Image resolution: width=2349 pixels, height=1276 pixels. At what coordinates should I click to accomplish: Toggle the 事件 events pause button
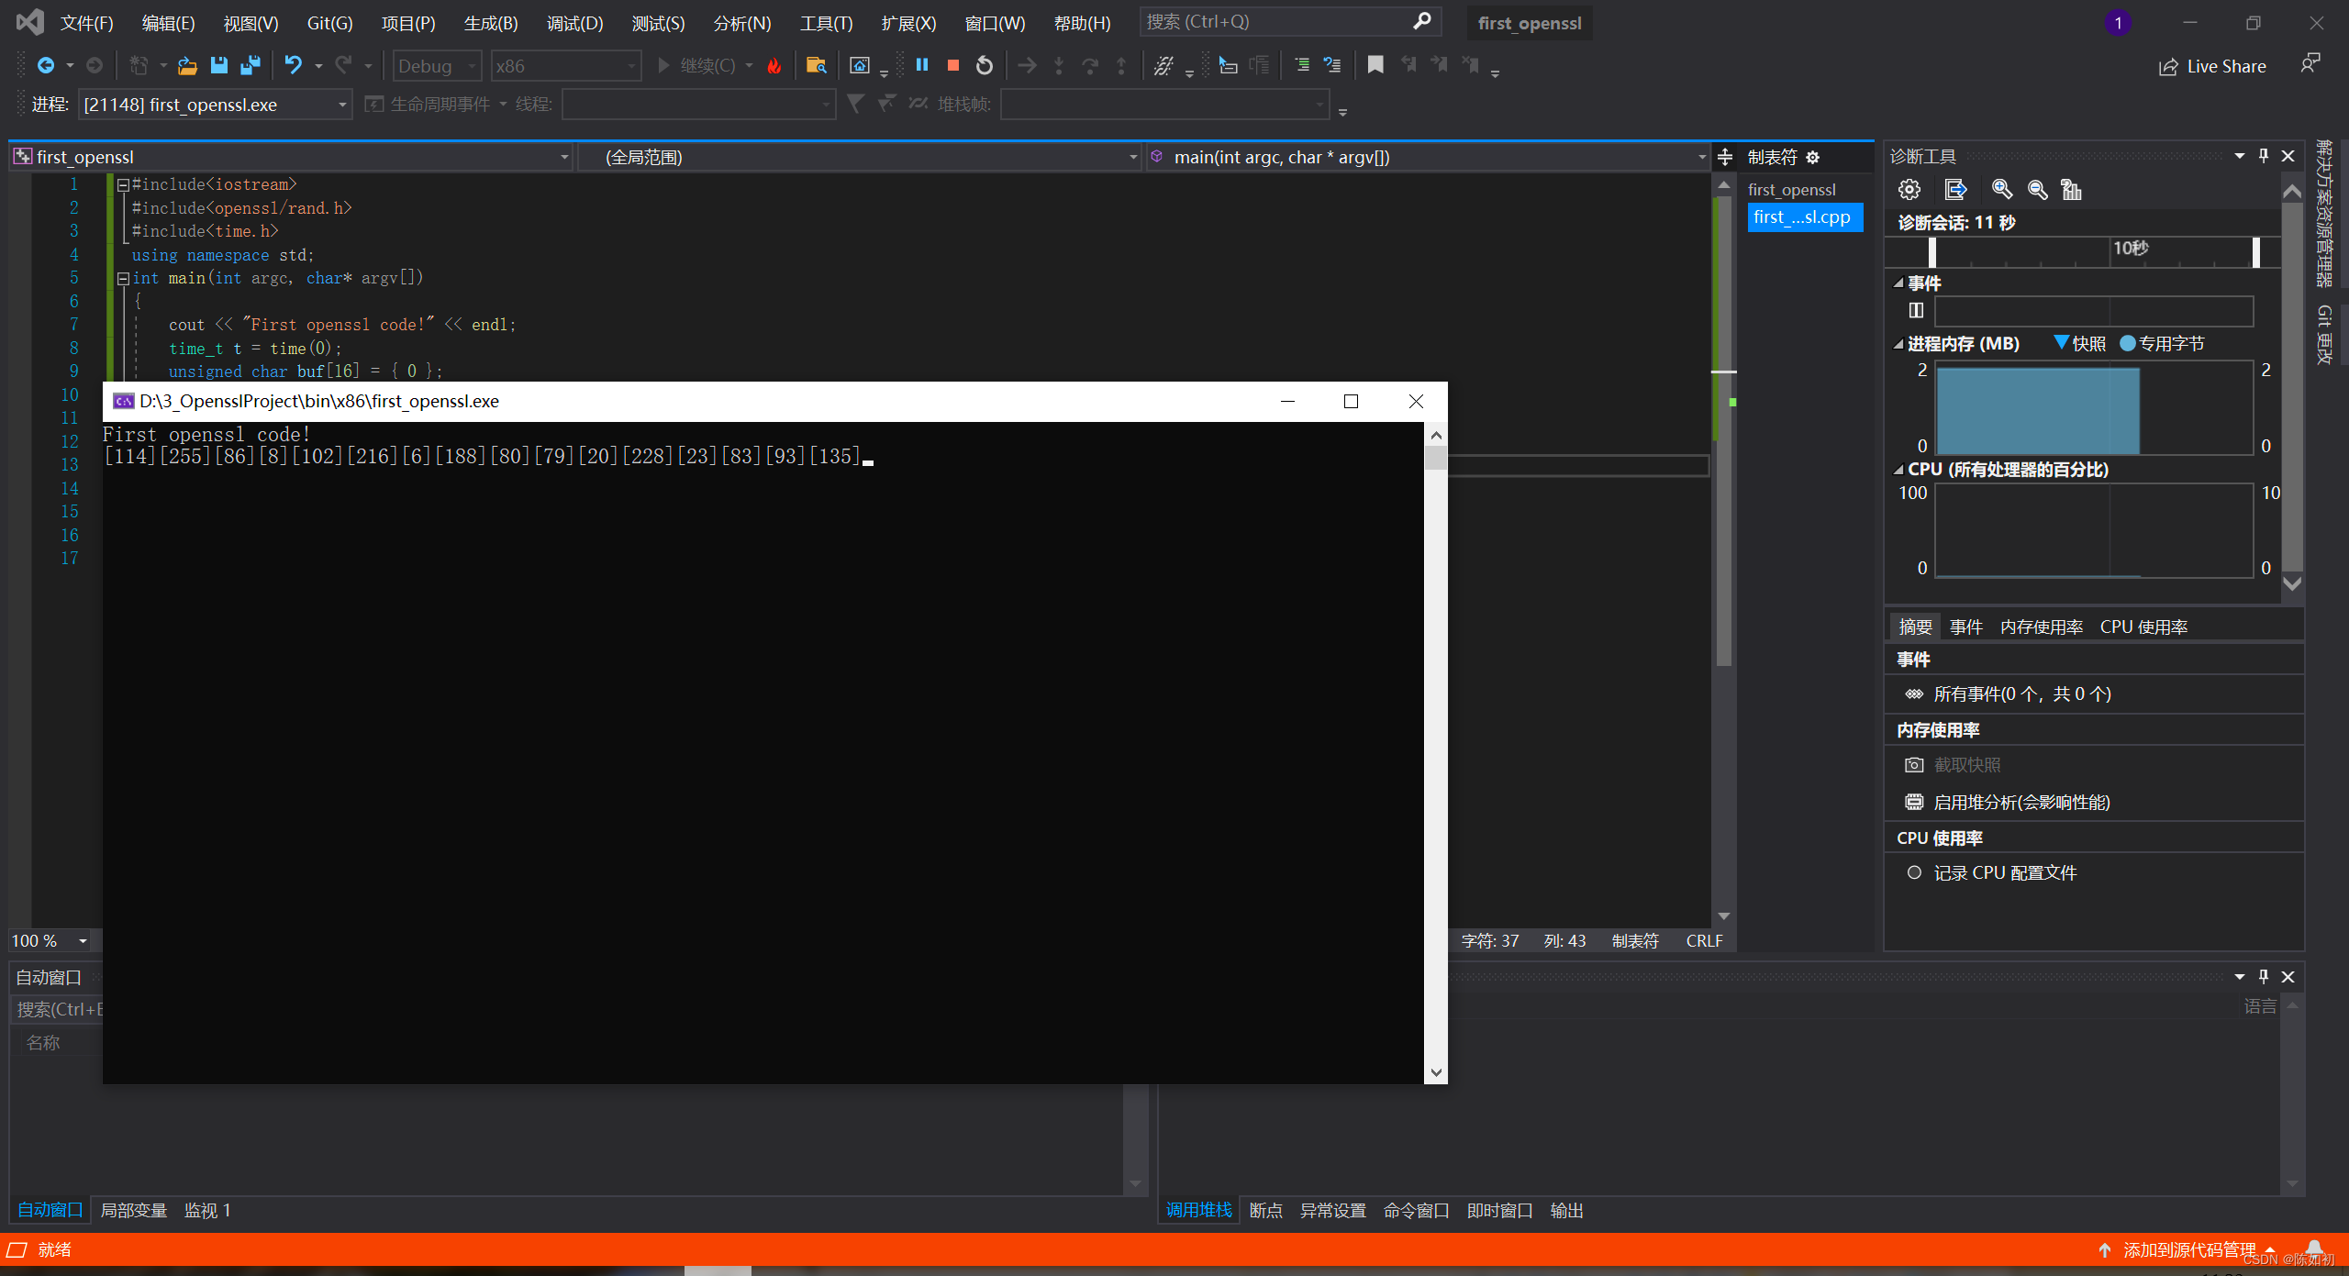pyautogui.click(x=1915, y=309)
